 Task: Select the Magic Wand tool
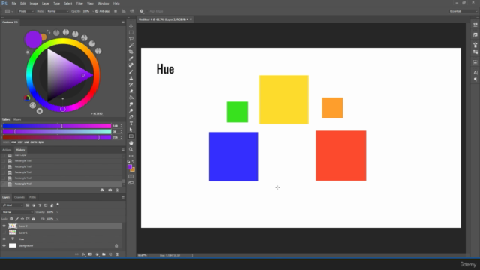click(131, 46)
